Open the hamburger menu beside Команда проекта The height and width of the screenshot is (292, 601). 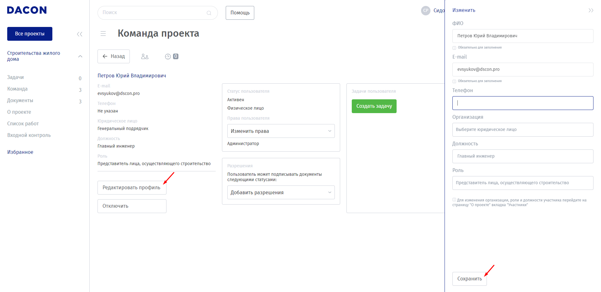click(x=103, y=34)
